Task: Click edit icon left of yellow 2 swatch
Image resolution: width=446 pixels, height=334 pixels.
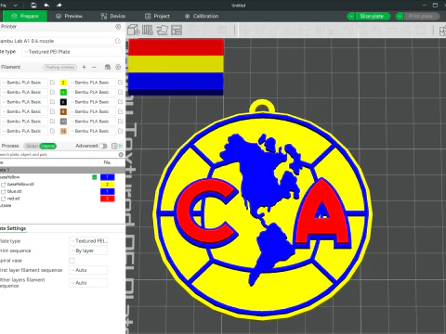Action: coord(52,83)
